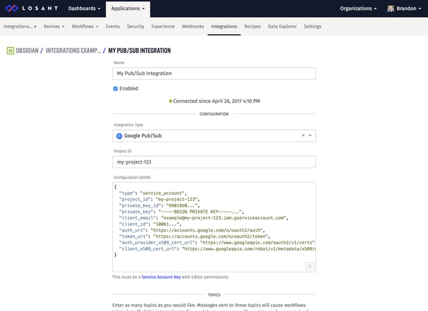Image resolution: width=428 pixels, height=311 pixels.
Task: Expand the JSON editor fullscreen icon
Action: coord(310,266)
